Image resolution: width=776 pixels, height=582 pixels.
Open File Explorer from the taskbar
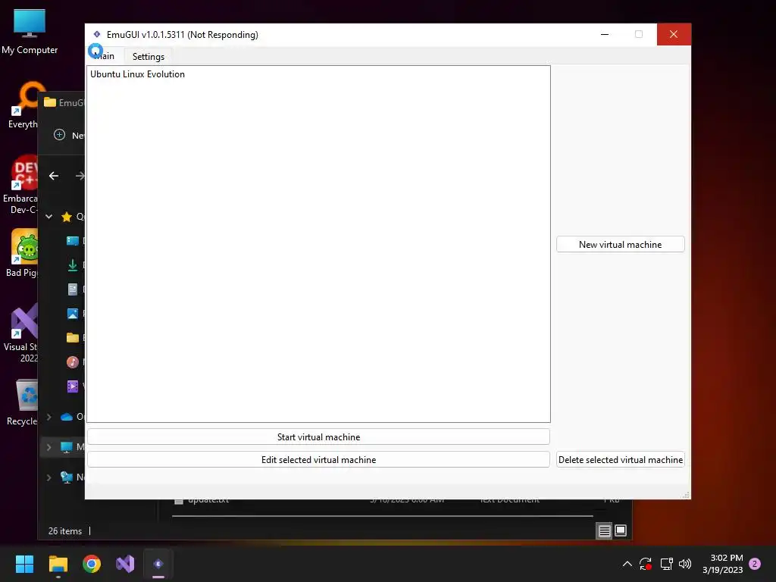click(x=58, y=564)
